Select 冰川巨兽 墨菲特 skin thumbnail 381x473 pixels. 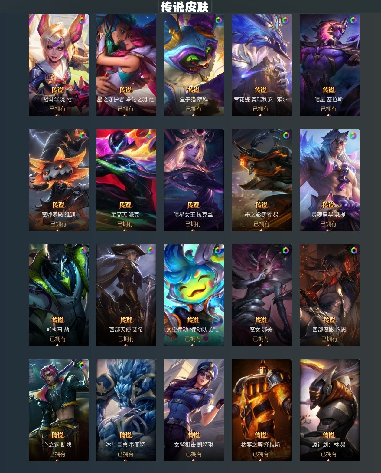[126, 410]
